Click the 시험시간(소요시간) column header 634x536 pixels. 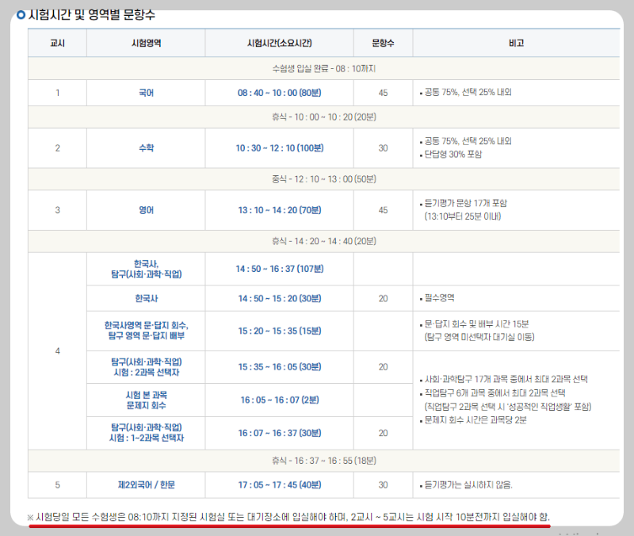tap(279, 44)
